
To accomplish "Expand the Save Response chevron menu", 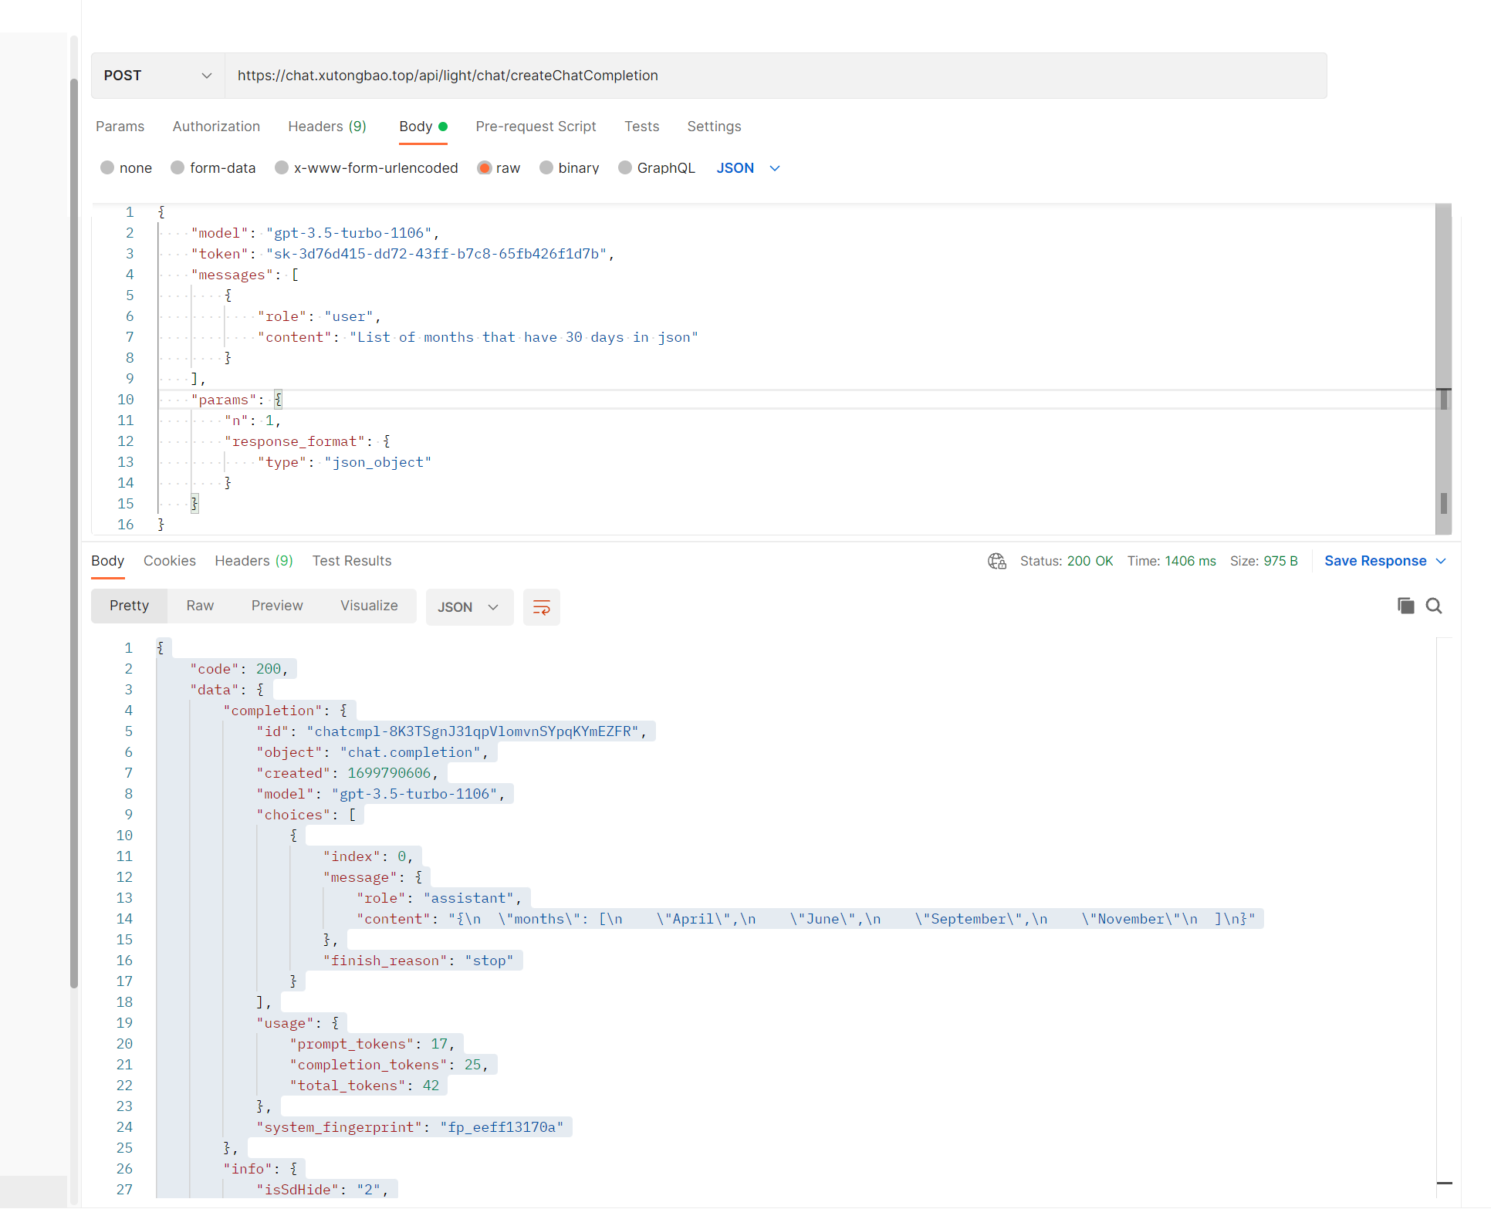I will (1441, 561).
